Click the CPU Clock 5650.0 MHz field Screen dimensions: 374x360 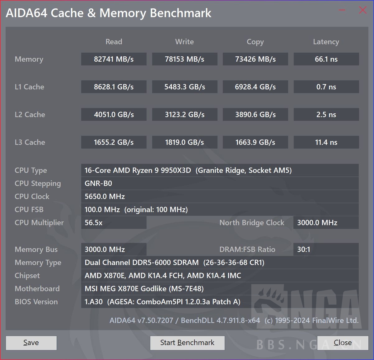coord(220,197)
